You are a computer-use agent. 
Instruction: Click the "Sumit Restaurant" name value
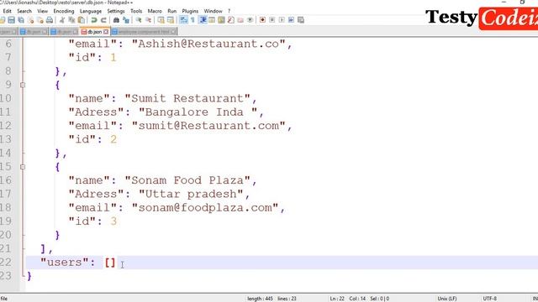(x=187, y=98)
